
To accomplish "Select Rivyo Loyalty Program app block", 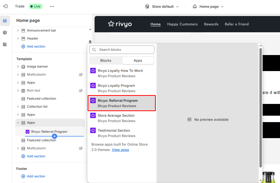I will tap(122, 88).
